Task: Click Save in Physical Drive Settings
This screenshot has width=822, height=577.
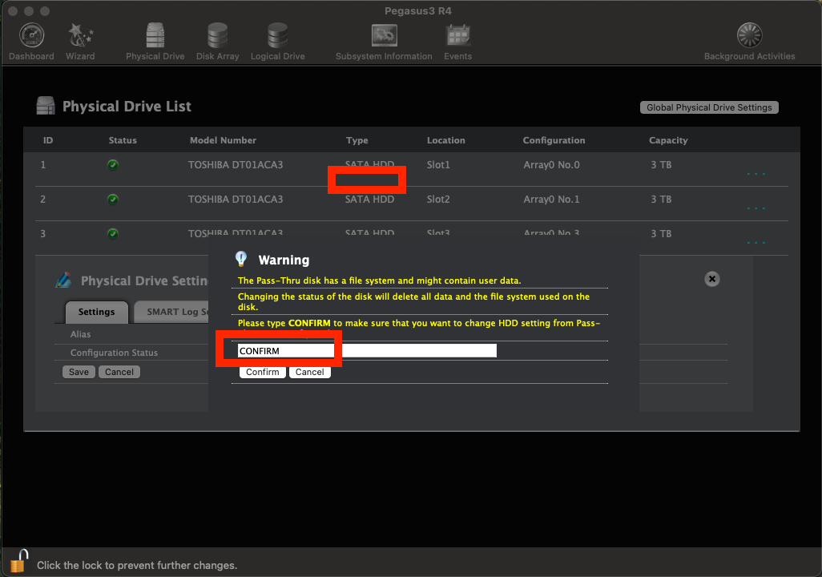Action: coord(79,372)
